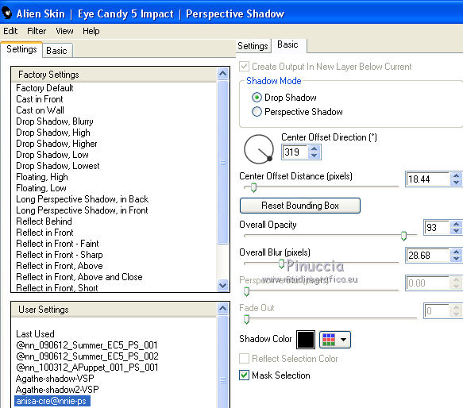Click the black Shadow Color swatch
The height and width of the screenshot is (408, 463).
(306, 340)
